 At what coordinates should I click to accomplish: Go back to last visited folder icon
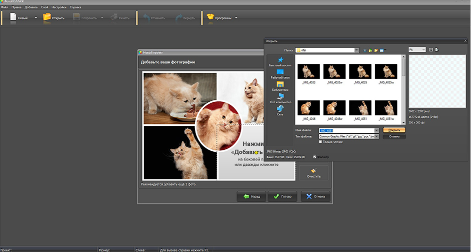365,50
